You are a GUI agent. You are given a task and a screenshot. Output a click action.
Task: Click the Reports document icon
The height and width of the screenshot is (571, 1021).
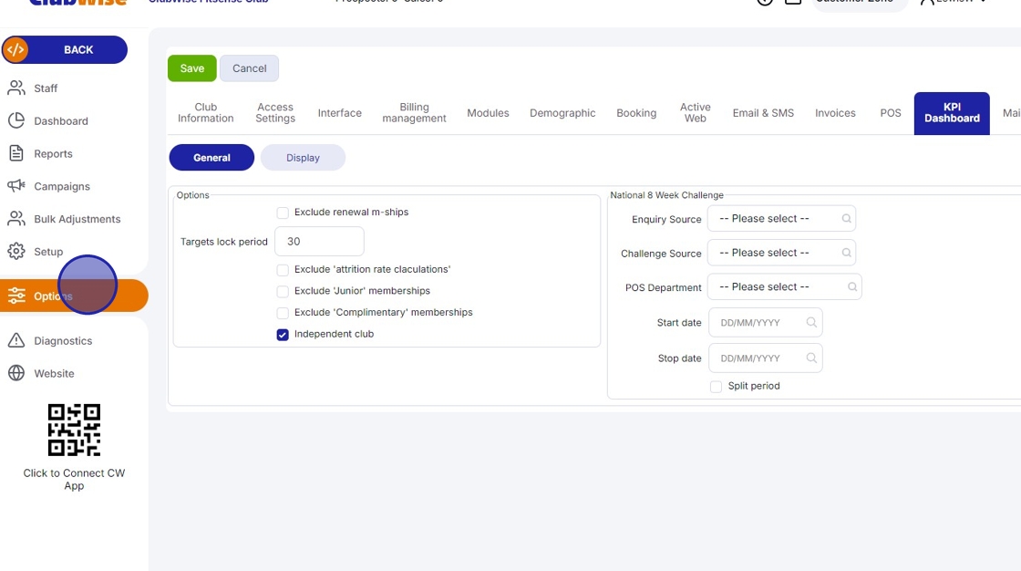click(16, 153)
